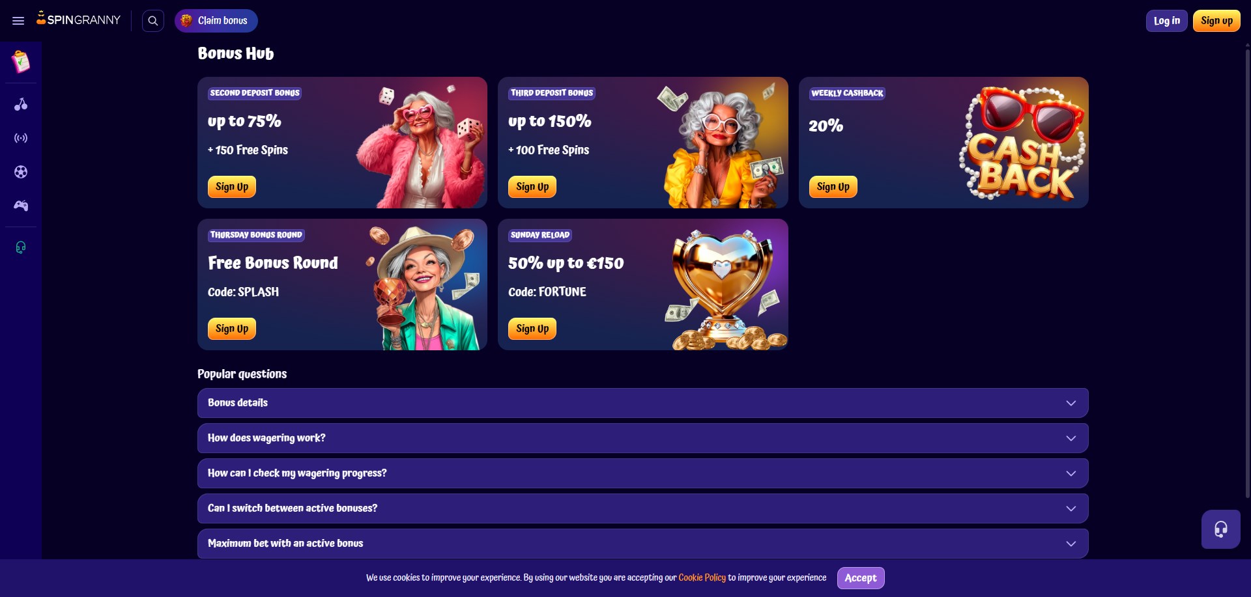The image size is (1251, 597).
Task: Open the hamburger menu icon
Action: [18, 21]
